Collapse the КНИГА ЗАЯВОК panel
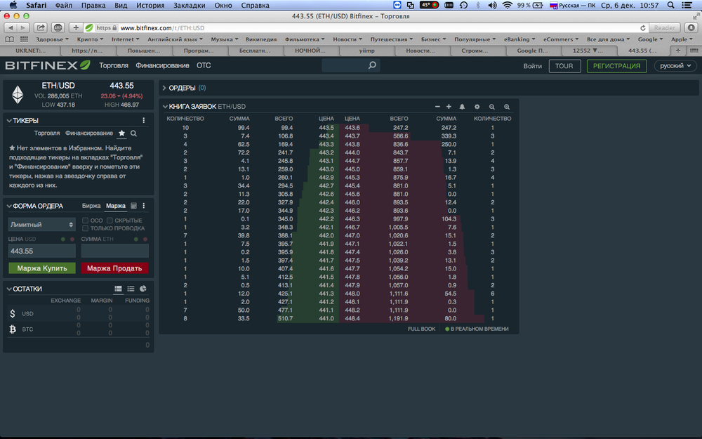This screenshot has height=439, width=702. point(165,107)
